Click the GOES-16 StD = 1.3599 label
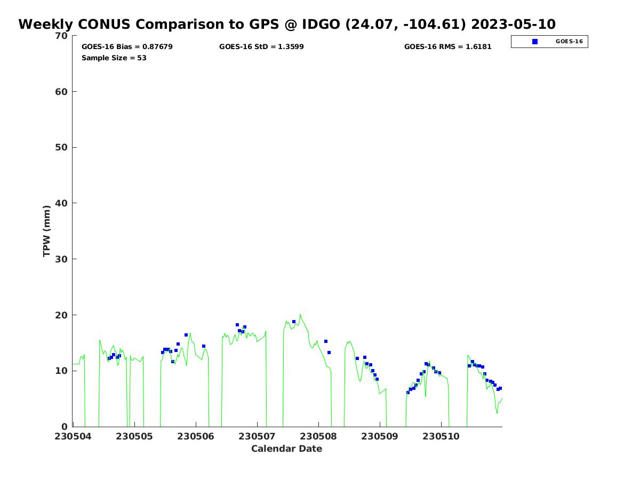Image resolution: width=640 pixels, height=480 pixels. [x=261, y=47]
